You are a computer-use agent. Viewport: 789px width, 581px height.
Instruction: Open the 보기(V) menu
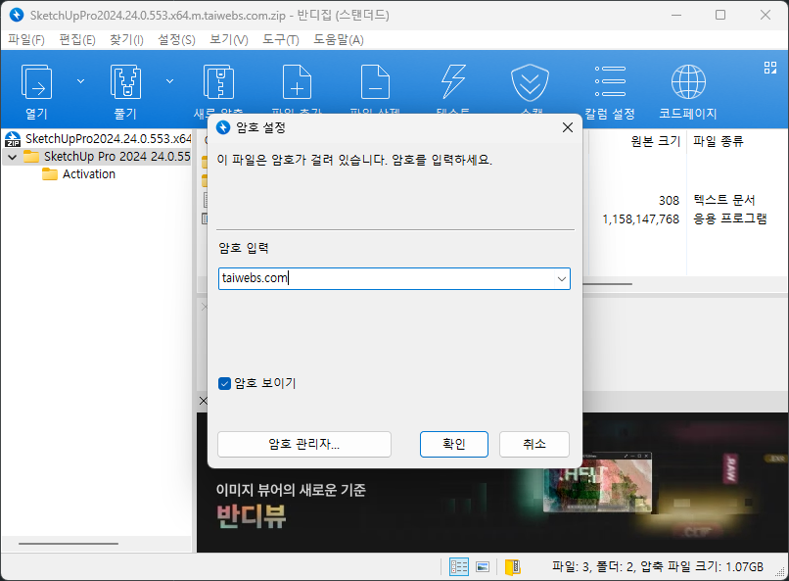pos(228,39)
